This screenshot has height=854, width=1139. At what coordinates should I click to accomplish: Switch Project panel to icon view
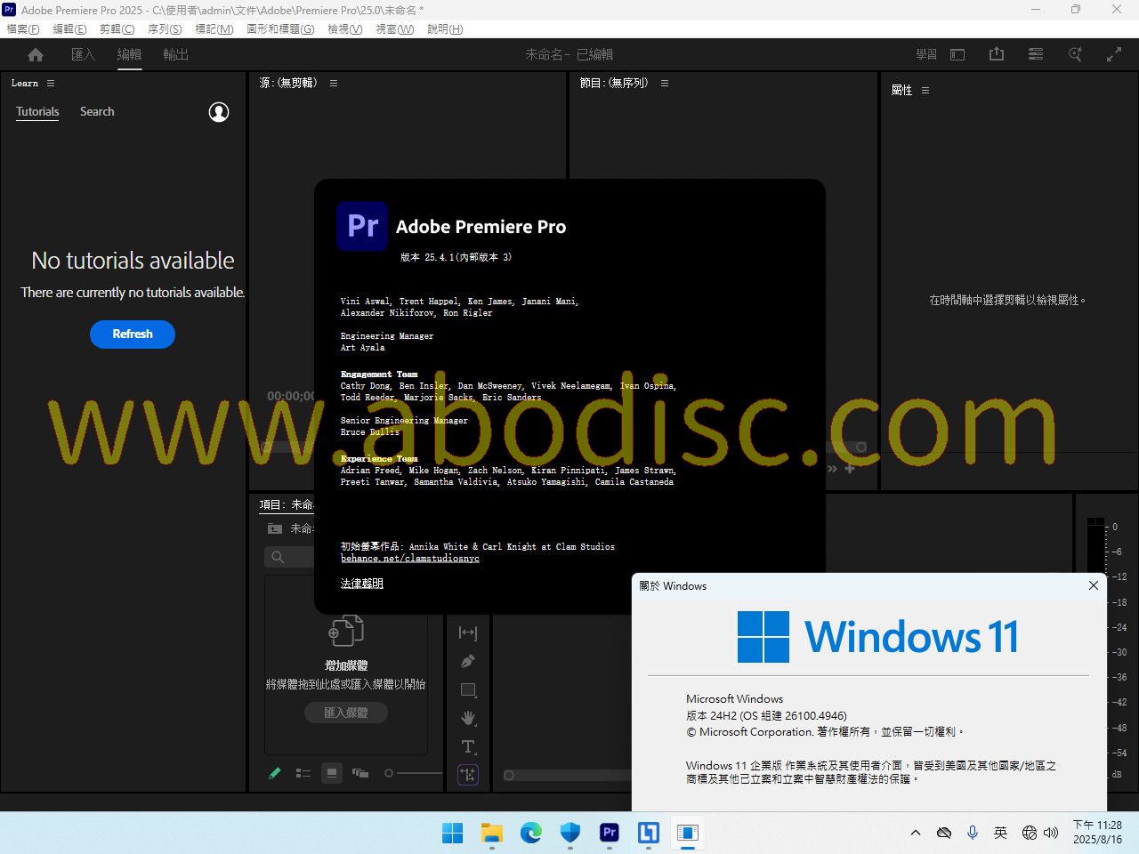332,773
